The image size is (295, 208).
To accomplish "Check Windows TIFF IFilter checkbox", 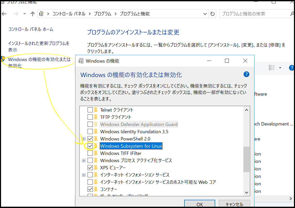I will coord(90,153).
